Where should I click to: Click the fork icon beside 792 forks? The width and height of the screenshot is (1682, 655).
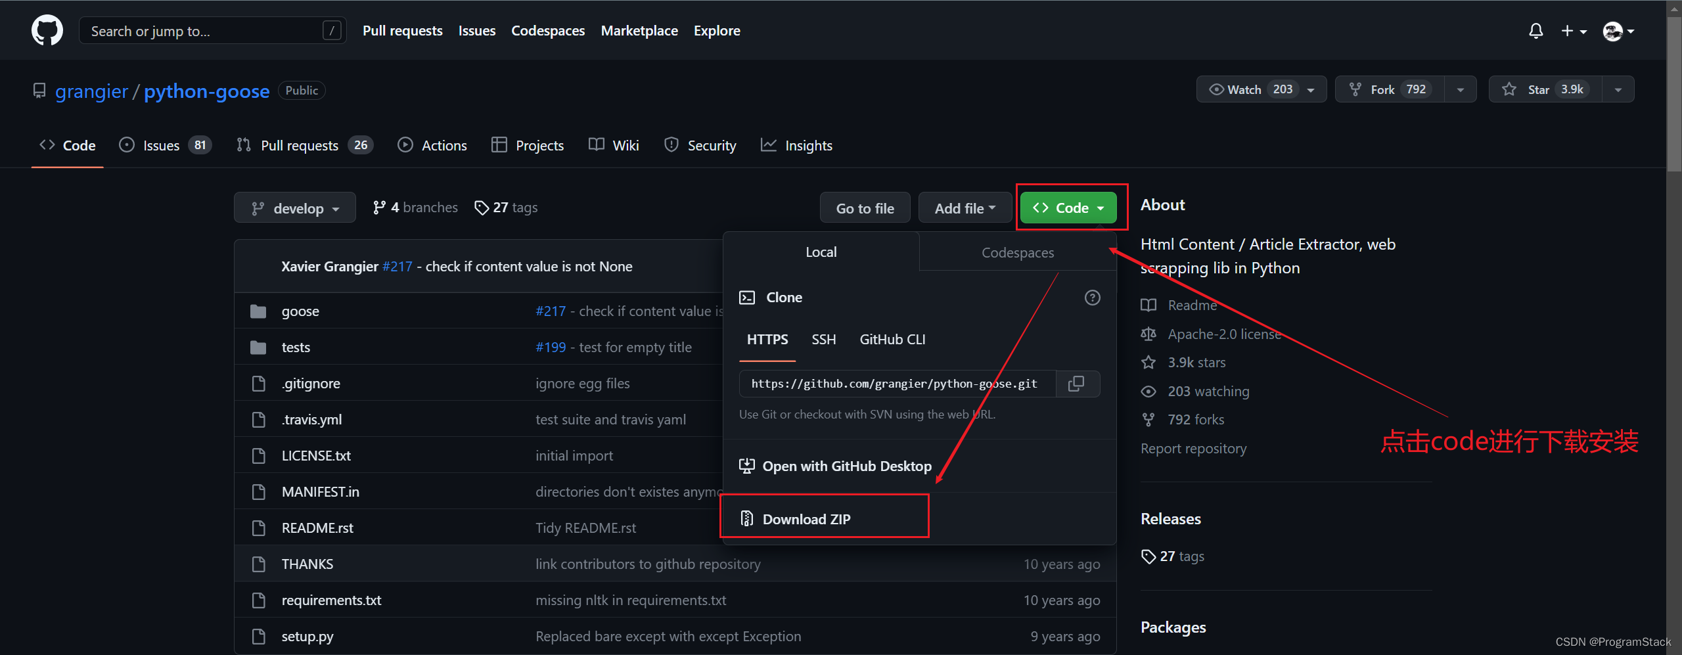click(1148, 420)
